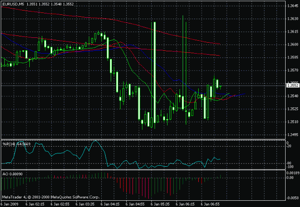
Task: Click the 6 Jan 06:55 time label
Action: [210, 204]
